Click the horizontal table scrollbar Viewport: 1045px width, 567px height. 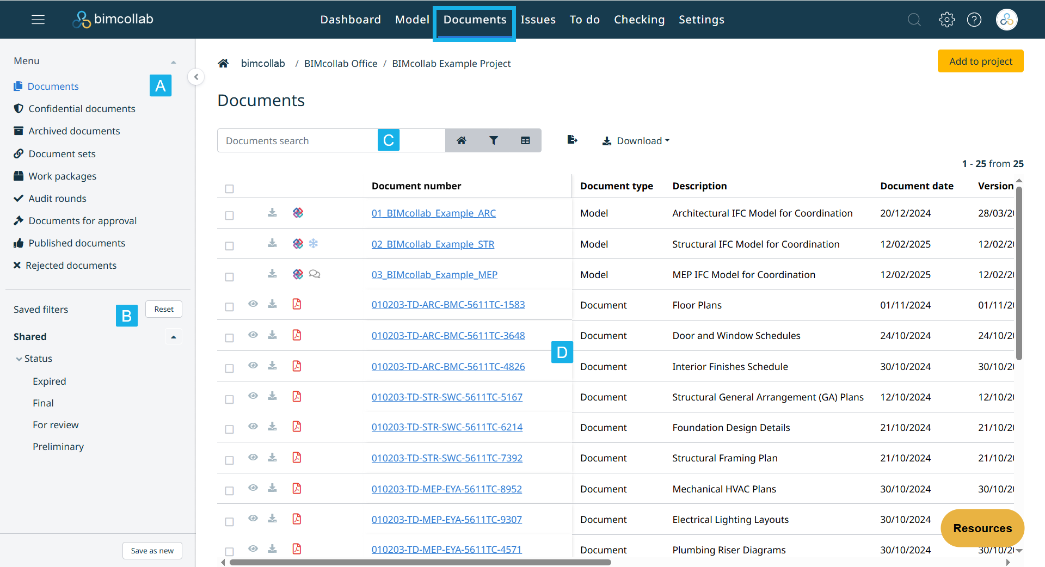pos(419,562)
